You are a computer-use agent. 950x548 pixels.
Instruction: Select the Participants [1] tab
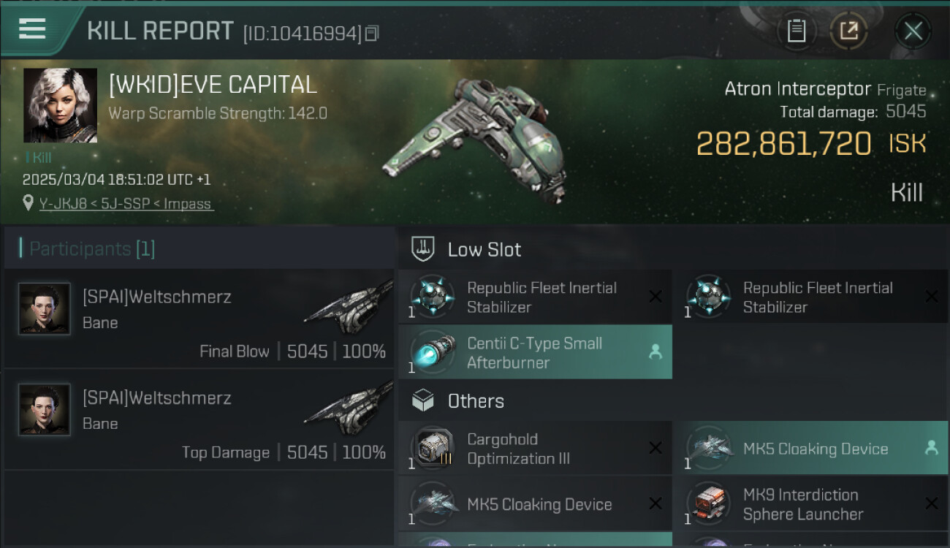[92, 249]
